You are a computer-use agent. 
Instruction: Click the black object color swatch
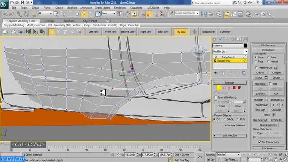(x=246, y=45)
